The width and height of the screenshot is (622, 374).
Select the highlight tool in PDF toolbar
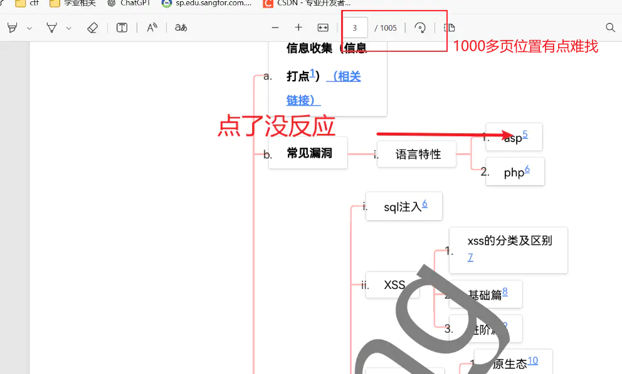[12, 28]
